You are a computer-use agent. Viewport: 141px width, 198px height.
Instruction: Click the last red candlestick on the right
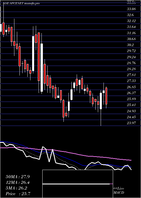pos(106,97)
